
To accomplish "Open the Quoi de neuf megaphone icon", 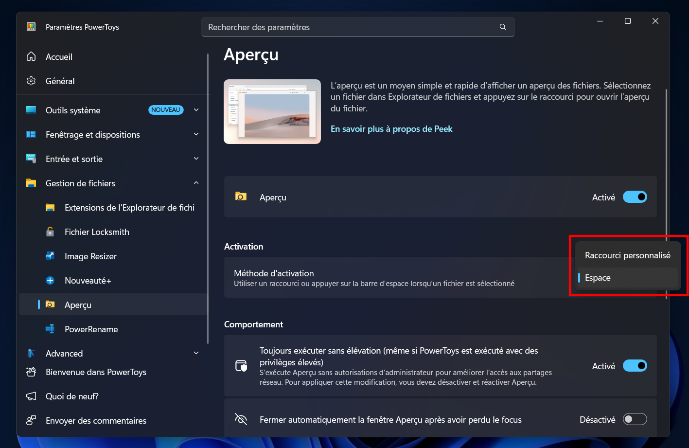I will [31, 396].
